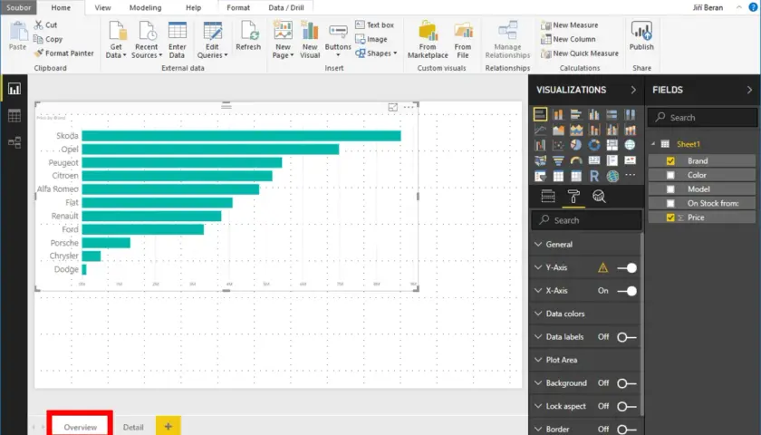Choose the funnel chart visual
The width and height of the screenshot is (761, 435).
[x=558, y=160]
